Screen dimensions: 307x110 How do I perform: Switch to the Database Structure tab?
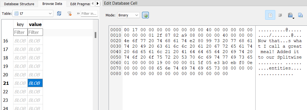point(19,4)
